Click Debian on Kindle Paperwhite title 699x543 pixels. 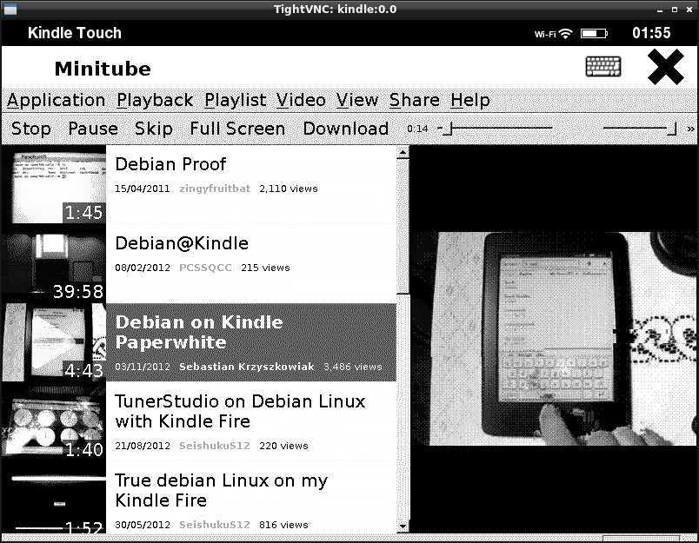[199, 332]
